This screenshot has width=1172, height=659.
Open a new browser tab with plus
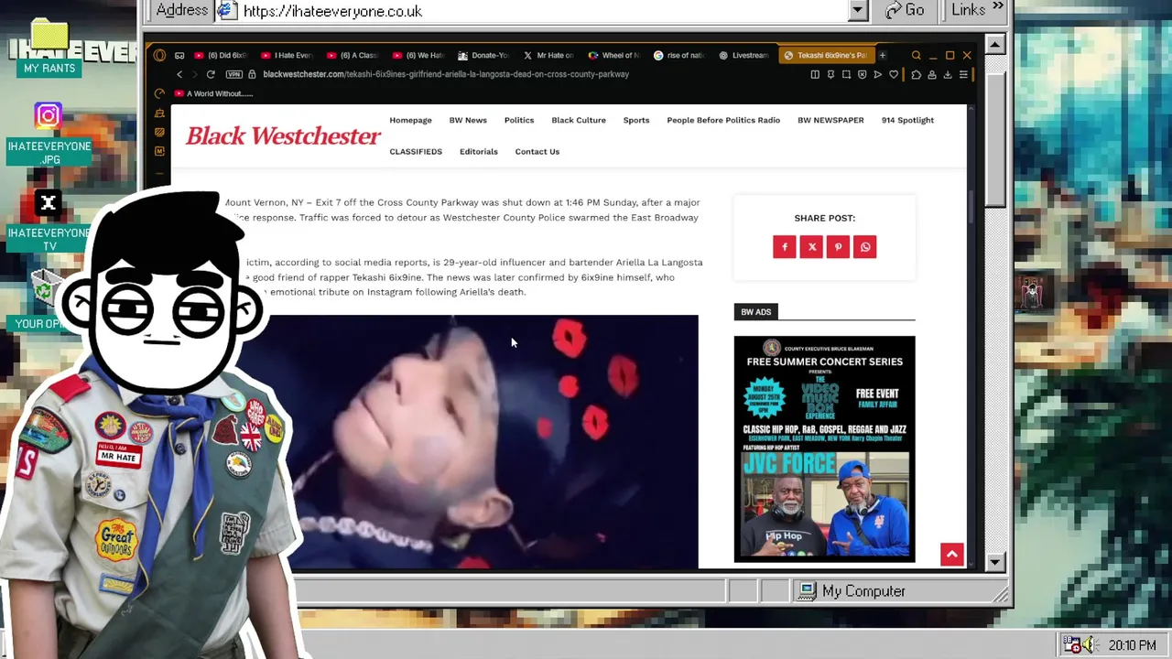[882, 55]
